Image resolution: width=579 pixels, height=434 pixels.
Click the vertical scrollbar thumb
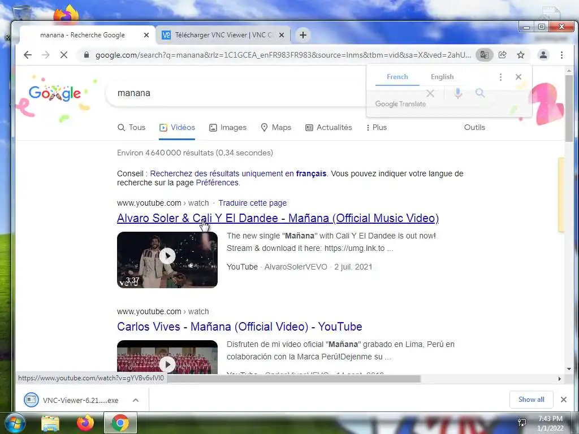point(569,108)
